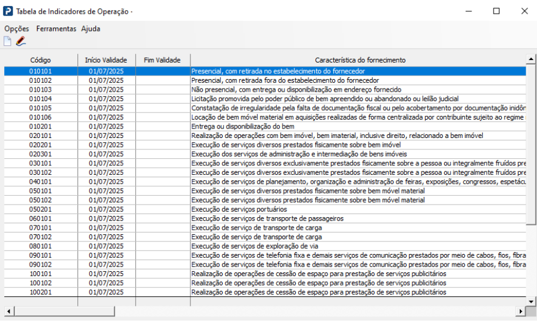The height and width of the screenshot is (323, 537).
Task: Open the Opções menu
Action: [17, 29]
